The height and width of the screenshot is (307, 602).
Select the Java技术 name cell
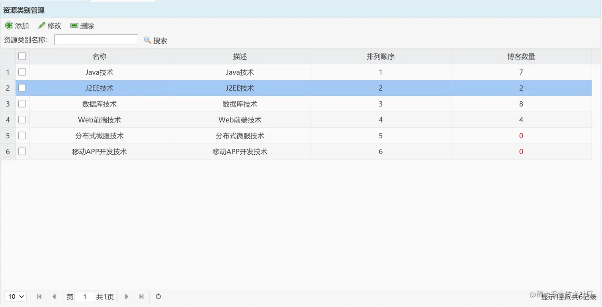100,72
